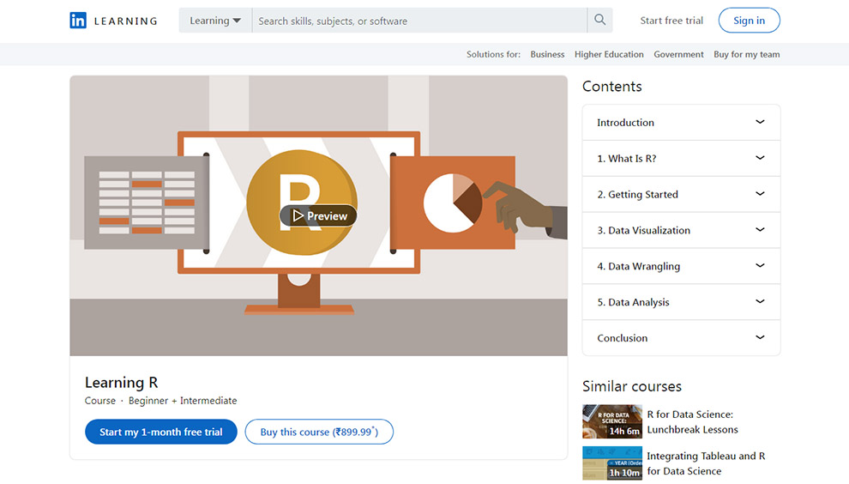Viewport: 849px width, 484px height.
Task: Click the Similar courses heading
Action: pyautogui.click(x=632, y=386)
